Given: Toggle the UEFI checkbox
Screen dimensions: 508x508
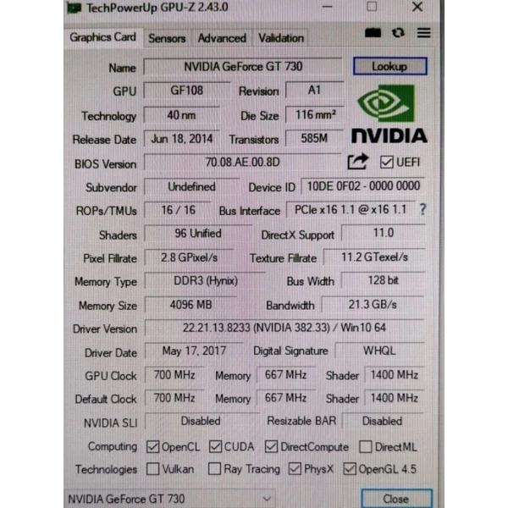Looking at the screenshot, I should [387, 162].
